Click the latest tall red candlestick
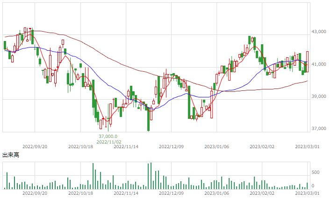Image resolution: width=330 pixels, height=198 pixels. pyautogui.click(x=307, y=61)
